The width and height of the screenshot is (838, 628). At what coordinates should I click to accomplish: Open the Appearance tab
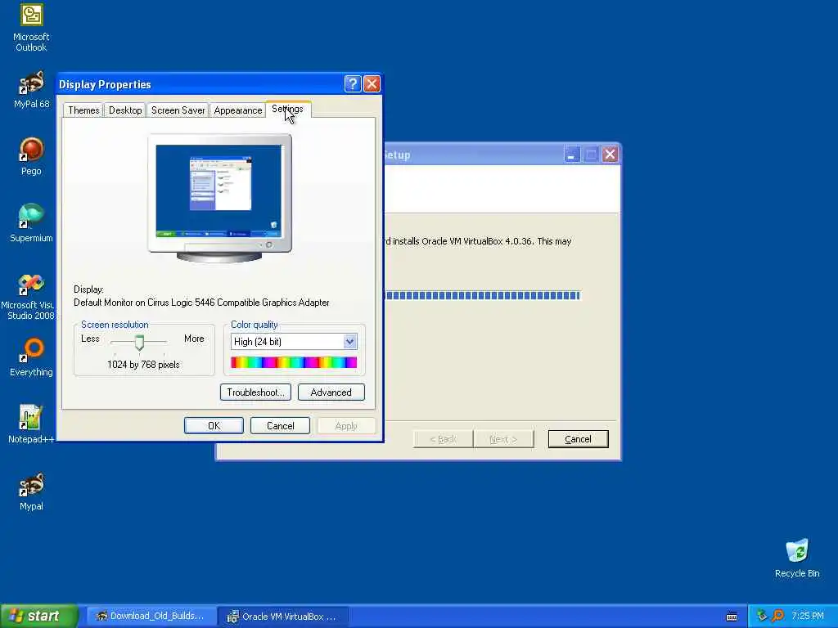coord(238,110)
